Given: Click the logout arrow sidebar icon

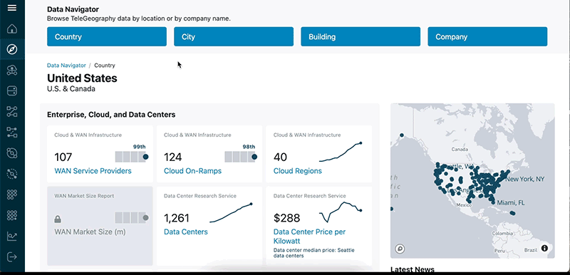Looking at the screenshot, I should click(12, 257).
